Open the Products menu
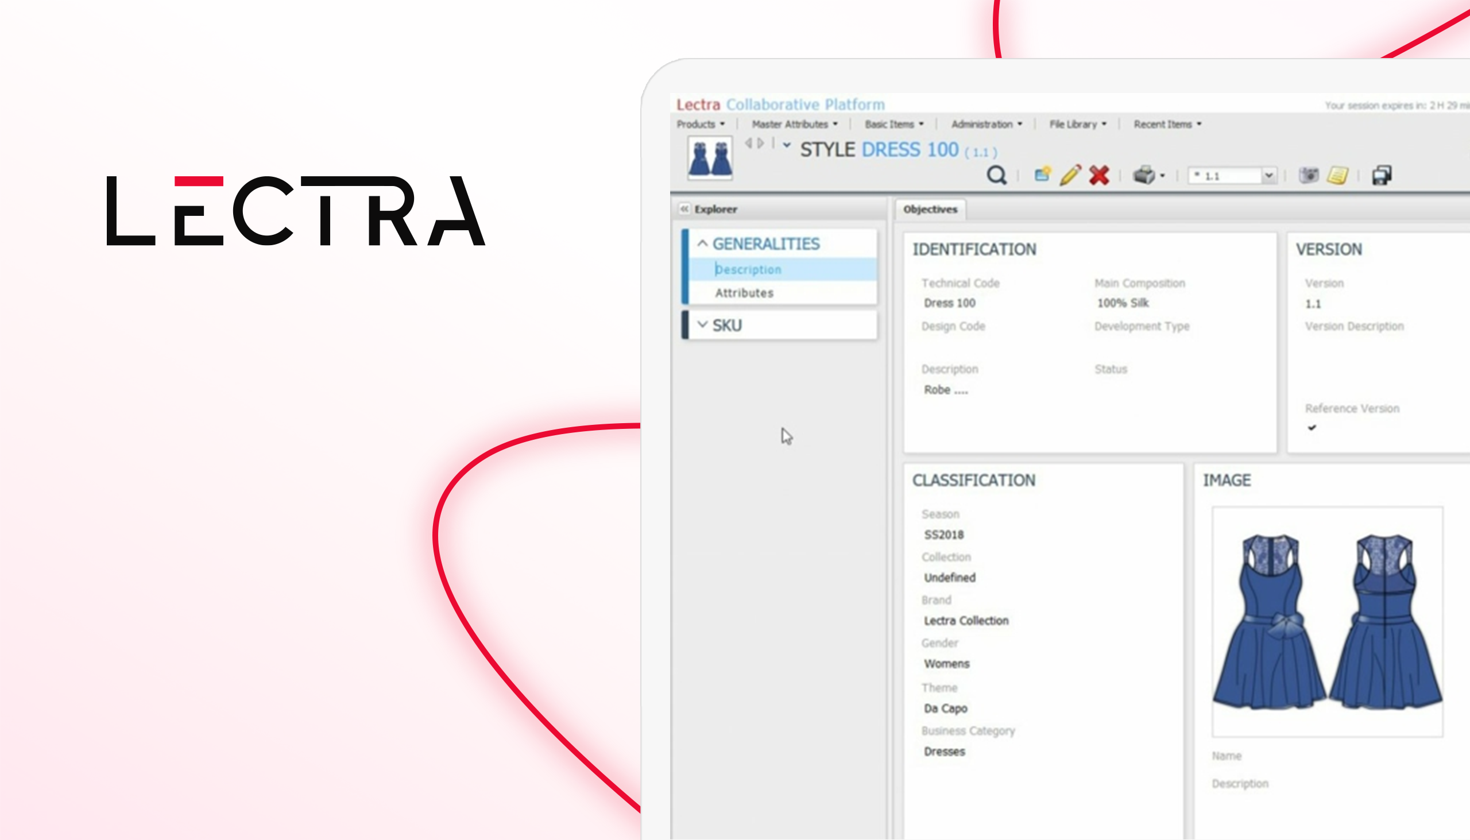Screen dimensions: 1470x840 [700, 124]
